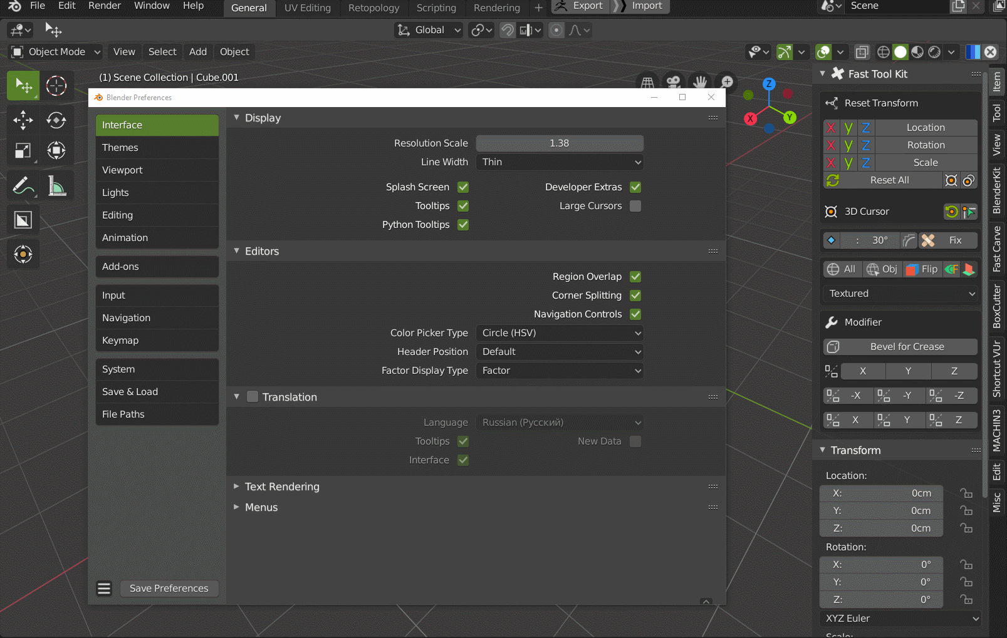Switch viewport to wireframe shading
This screenshot has height=638, width=1007.
(883, 52)
